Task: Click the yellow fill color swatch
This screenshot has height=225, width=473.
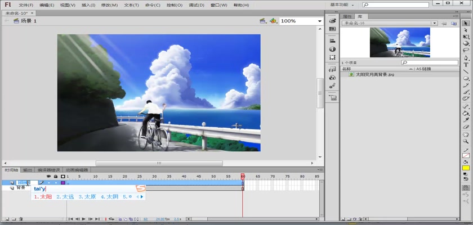Action: point(466,168)
